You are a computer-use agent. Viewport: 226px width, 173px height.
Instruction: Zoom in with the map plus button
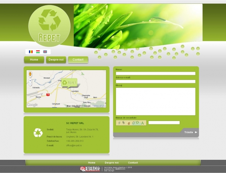pyautogui.click(x=30, y=81)
